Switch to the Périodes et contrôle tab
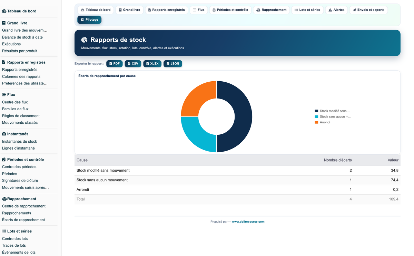This screenshot has height=256, width=414. [230, 10]
